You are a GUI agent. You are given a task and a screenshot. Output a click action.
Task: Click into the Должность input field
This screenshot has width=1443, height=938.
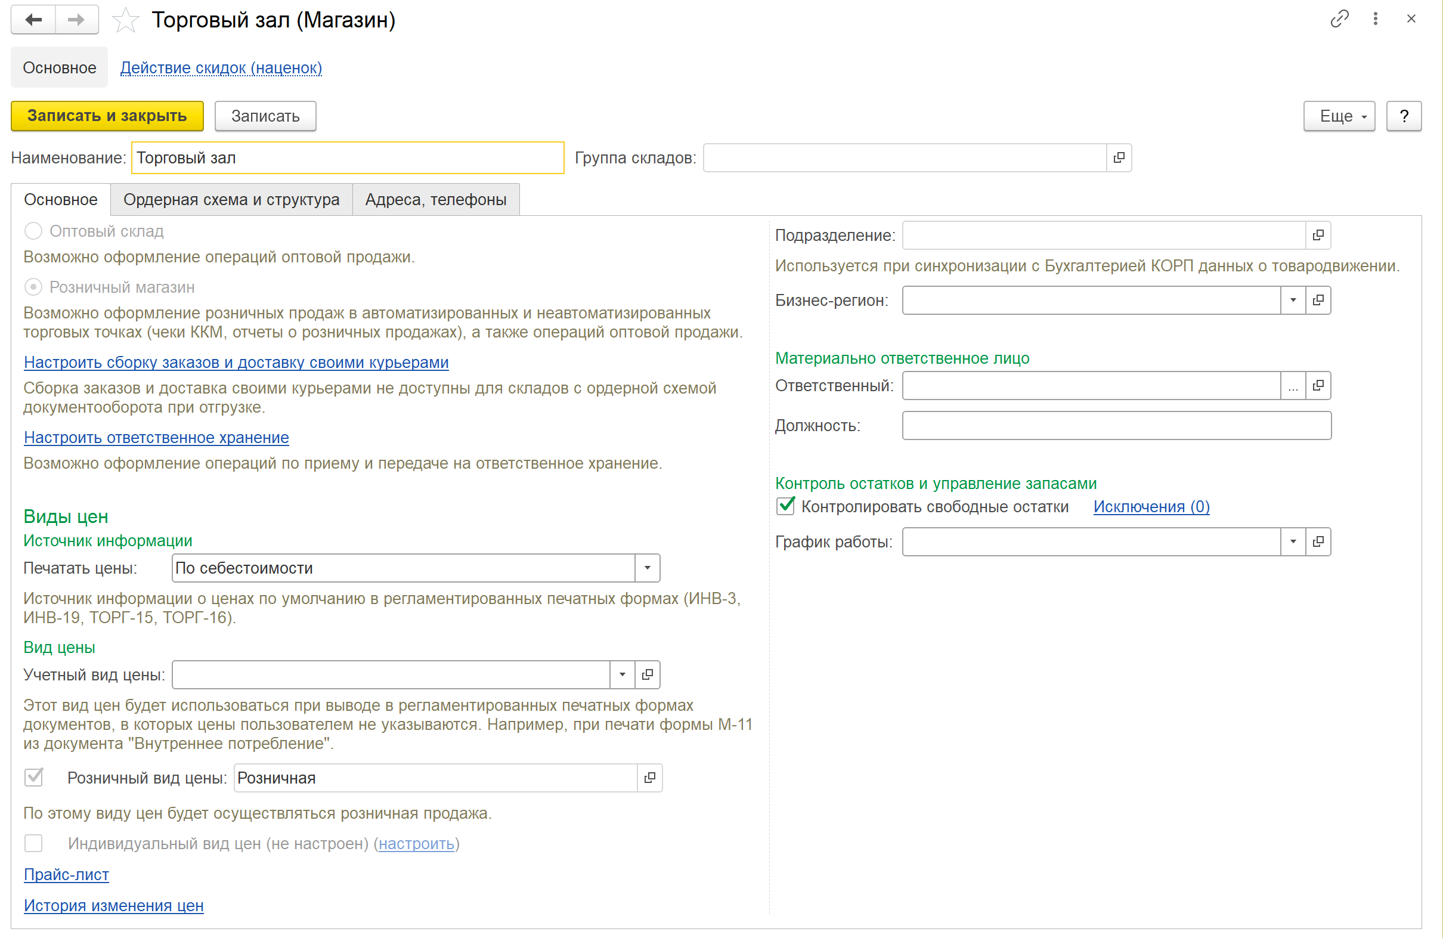[x=1116, y=426]
